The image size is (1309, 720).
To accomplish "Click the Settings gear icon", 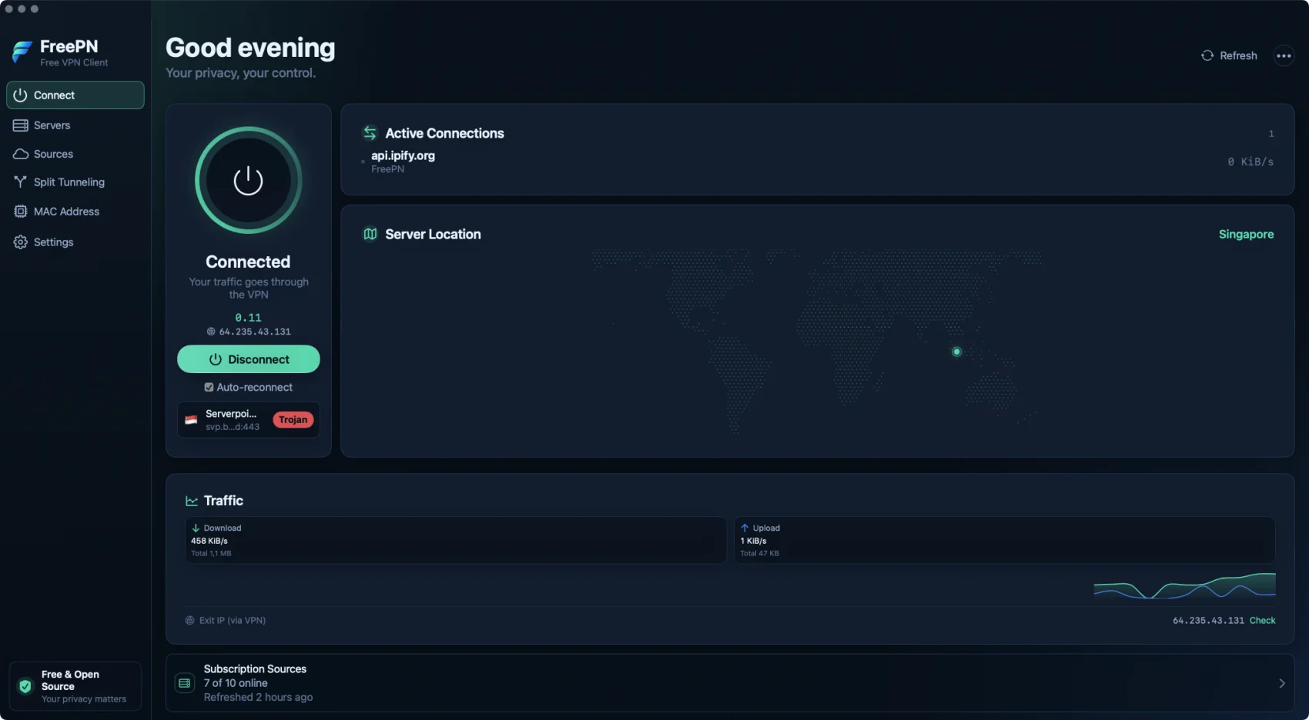I will 21,242.
